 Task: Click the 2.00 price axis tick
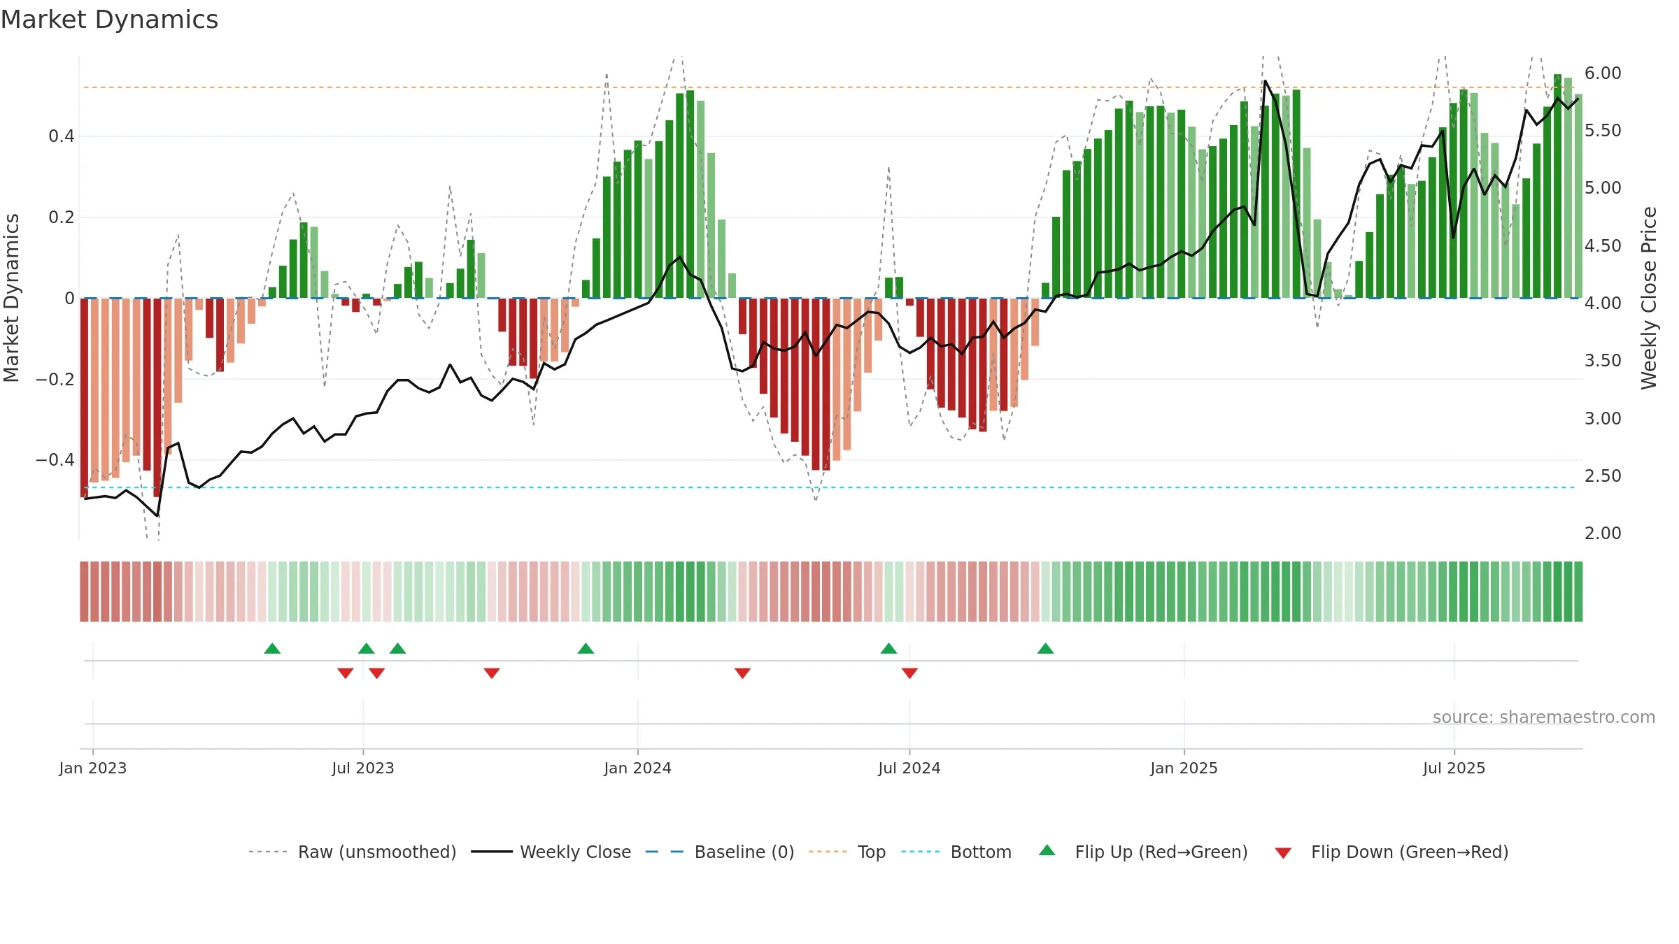coord(1603,534)
